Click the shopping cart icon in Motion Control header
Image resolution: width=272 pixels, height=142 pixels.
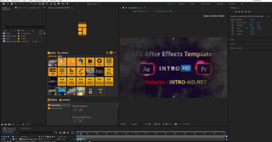pos(107,53)
